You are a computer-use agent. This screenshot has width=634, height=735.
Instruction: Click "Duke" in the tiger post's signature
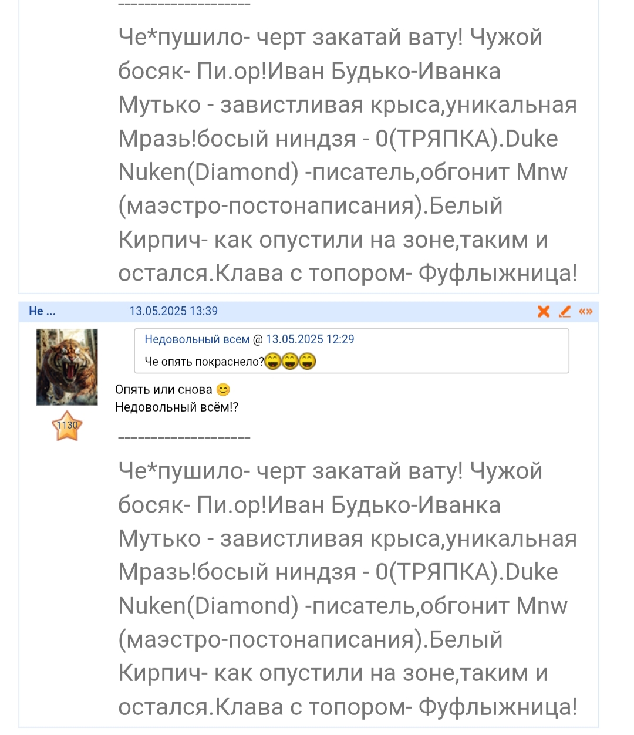tap(531, 572)
